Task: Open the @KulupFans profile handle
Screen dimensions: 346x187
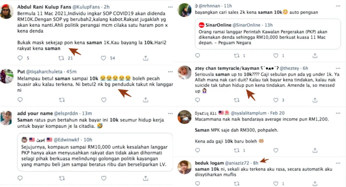Action: point(86,7)
